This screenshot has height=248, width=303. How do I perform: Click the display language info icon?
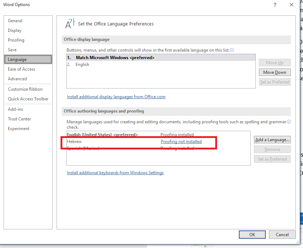click(x=232, y=50)
